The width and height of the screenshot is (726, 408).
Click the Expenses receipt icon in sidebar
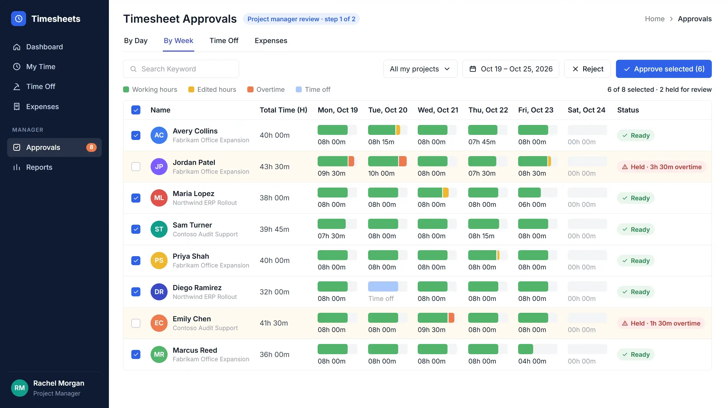coord(17,107)
